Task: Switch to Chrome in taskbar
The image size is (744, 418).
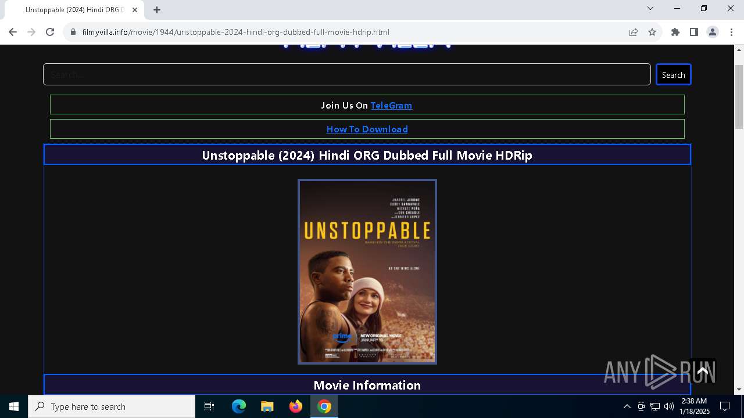Action: [324, 406]
